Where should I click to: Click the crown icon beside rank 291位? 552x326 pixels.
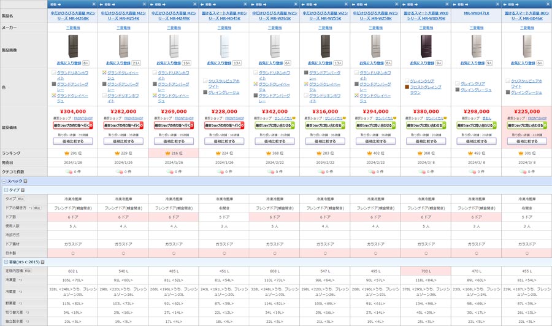tap(66, 153)
